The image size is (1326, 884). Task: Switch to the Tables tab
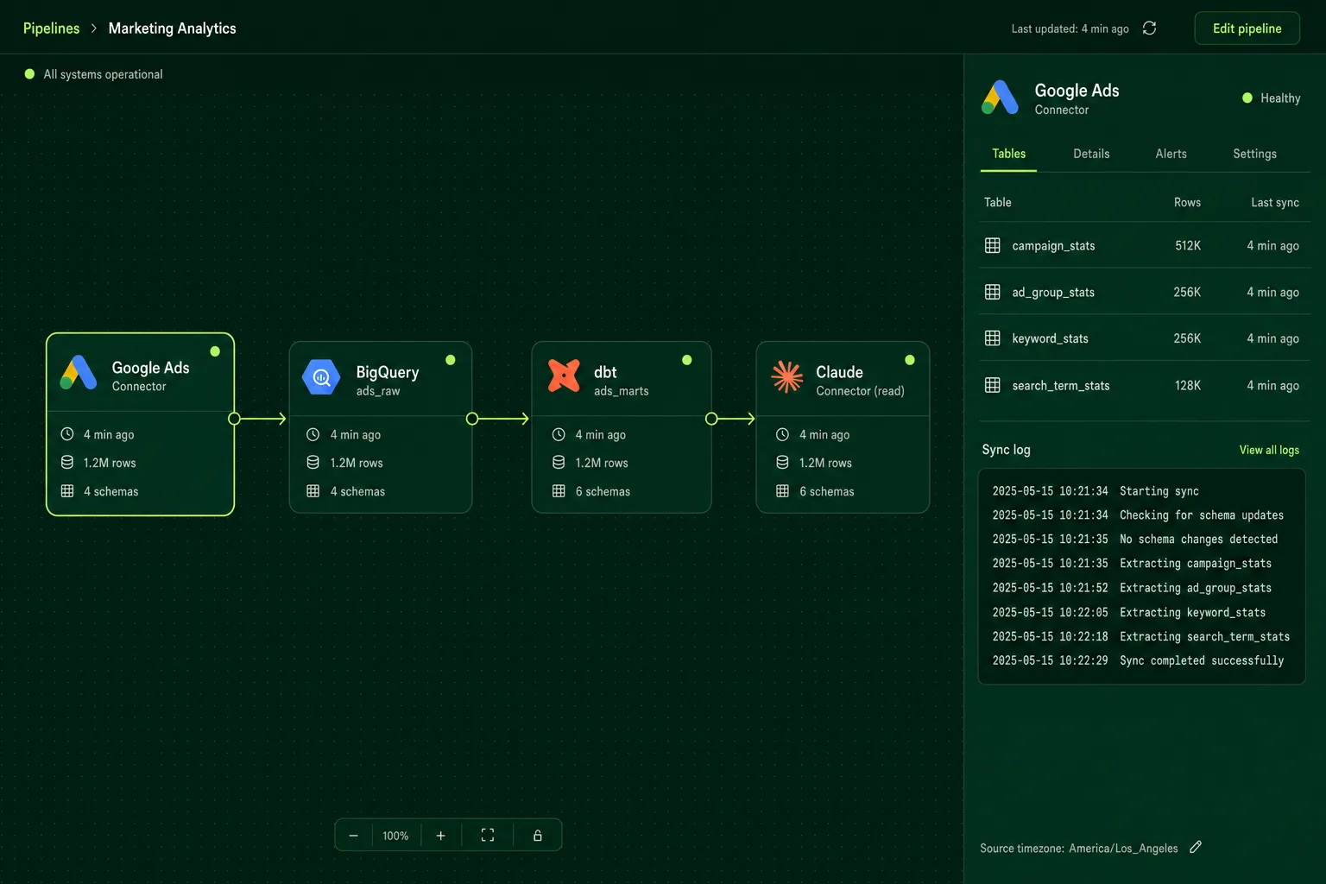(x=1008, y=154)
